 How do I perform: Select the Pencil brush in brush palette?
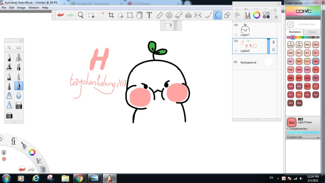(9, 58)
